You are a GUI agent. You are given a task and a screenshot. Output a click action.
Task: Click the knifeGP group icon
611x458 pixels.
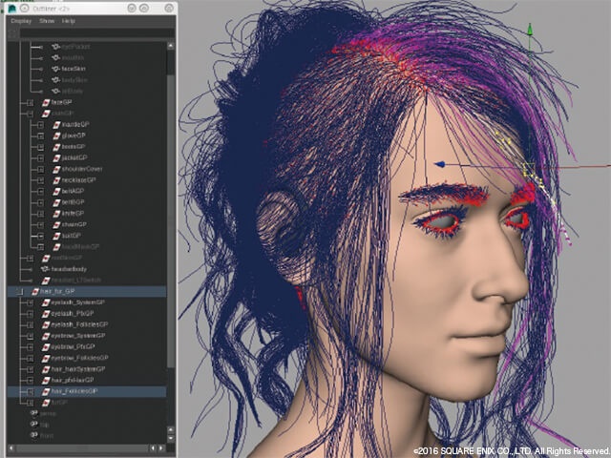pos(57,214)
